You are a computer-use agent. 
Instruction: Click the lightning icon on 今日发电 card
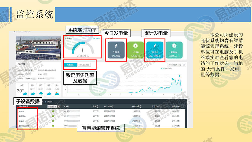[115, 46]
